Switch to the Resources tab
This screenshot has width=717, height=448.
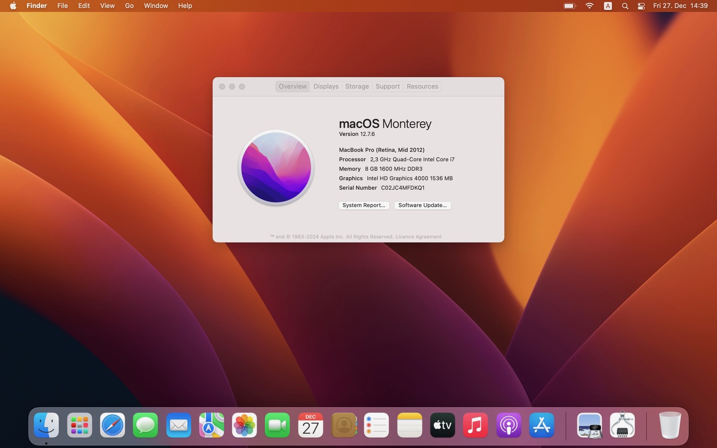click(x=422, y=86)
